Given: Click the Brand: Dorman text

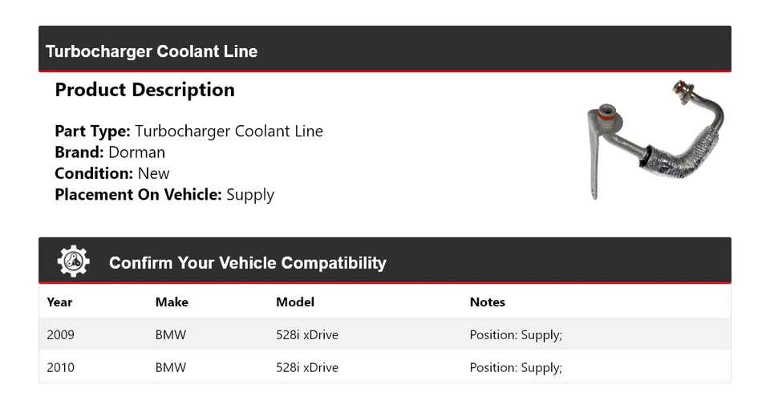Looking at the screenshot, I should (x=110, y=152).
